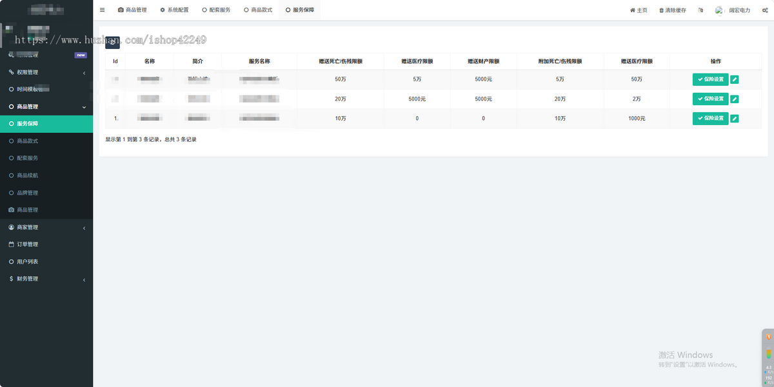The width and height of the screenshot is (774, 387).
Task: Open 商品续航 in the sidebar
Action: (x=46, y=175)
